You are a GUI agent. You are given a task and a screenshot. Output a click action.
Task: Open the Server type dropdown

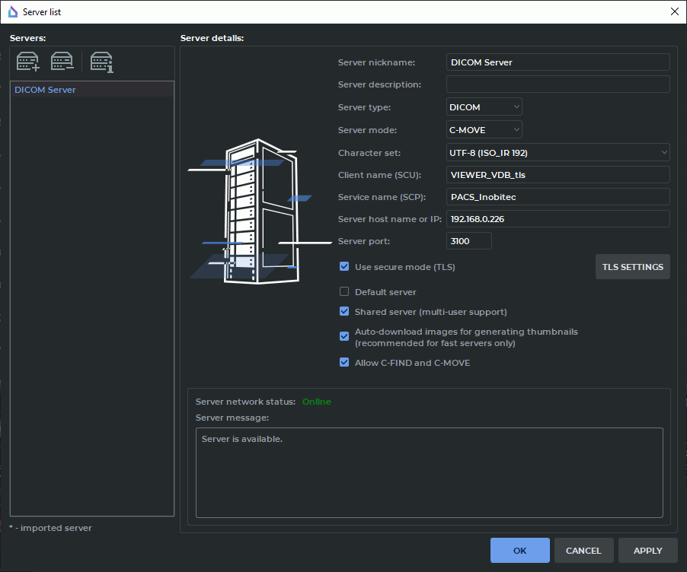point(484,107)
